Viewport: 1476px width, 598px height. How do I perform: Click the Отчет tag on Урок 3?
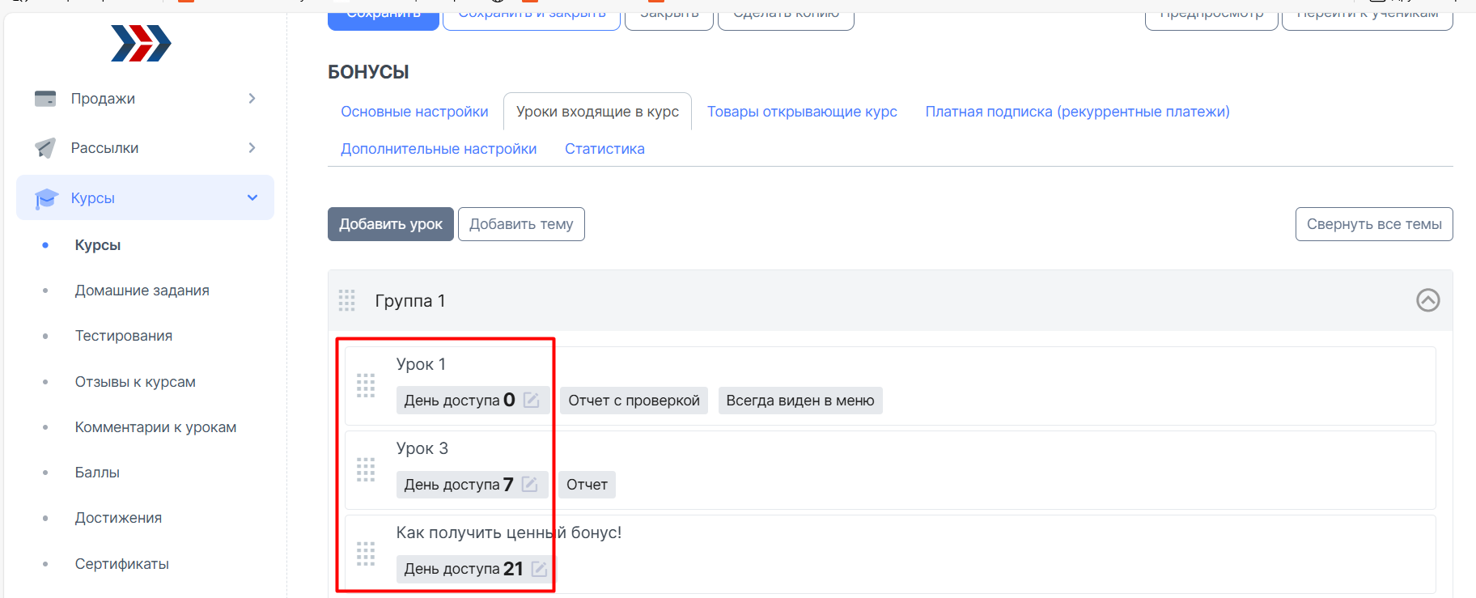coord(587,485)
